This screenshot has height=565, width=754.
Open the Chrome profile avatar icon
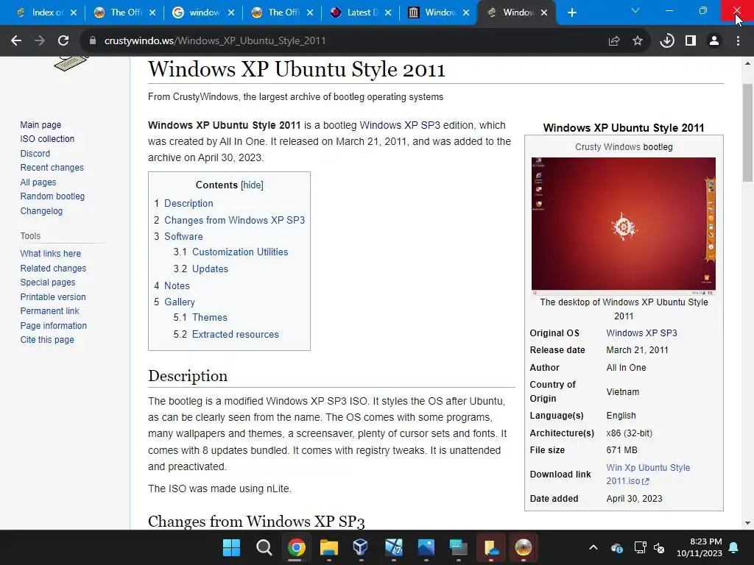[x=714, y=41]
